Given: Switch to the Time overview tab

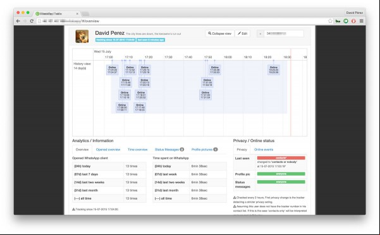Looking at the screenshot, I should pyautogui.click(x=137, y=150).
